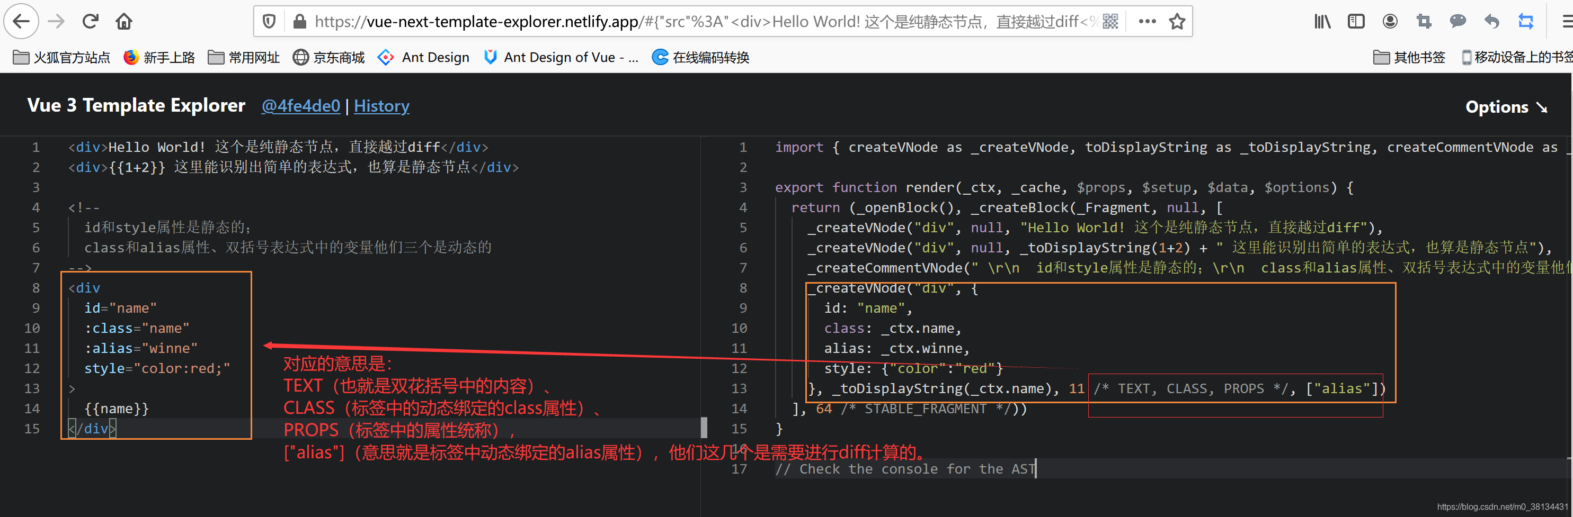Open the 在线编码转换 bookmark

pyautogui.click(x=700, y=57)
